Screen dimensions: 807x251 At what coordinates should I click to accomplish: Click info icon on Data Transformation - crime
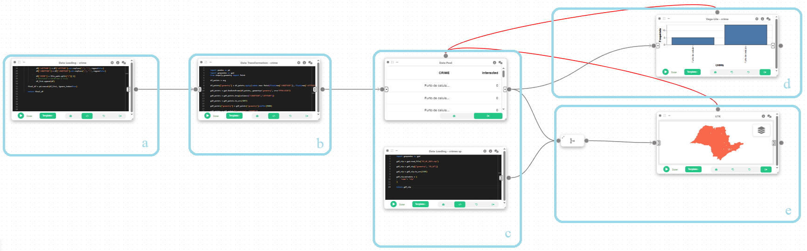[x=304, y=62]
